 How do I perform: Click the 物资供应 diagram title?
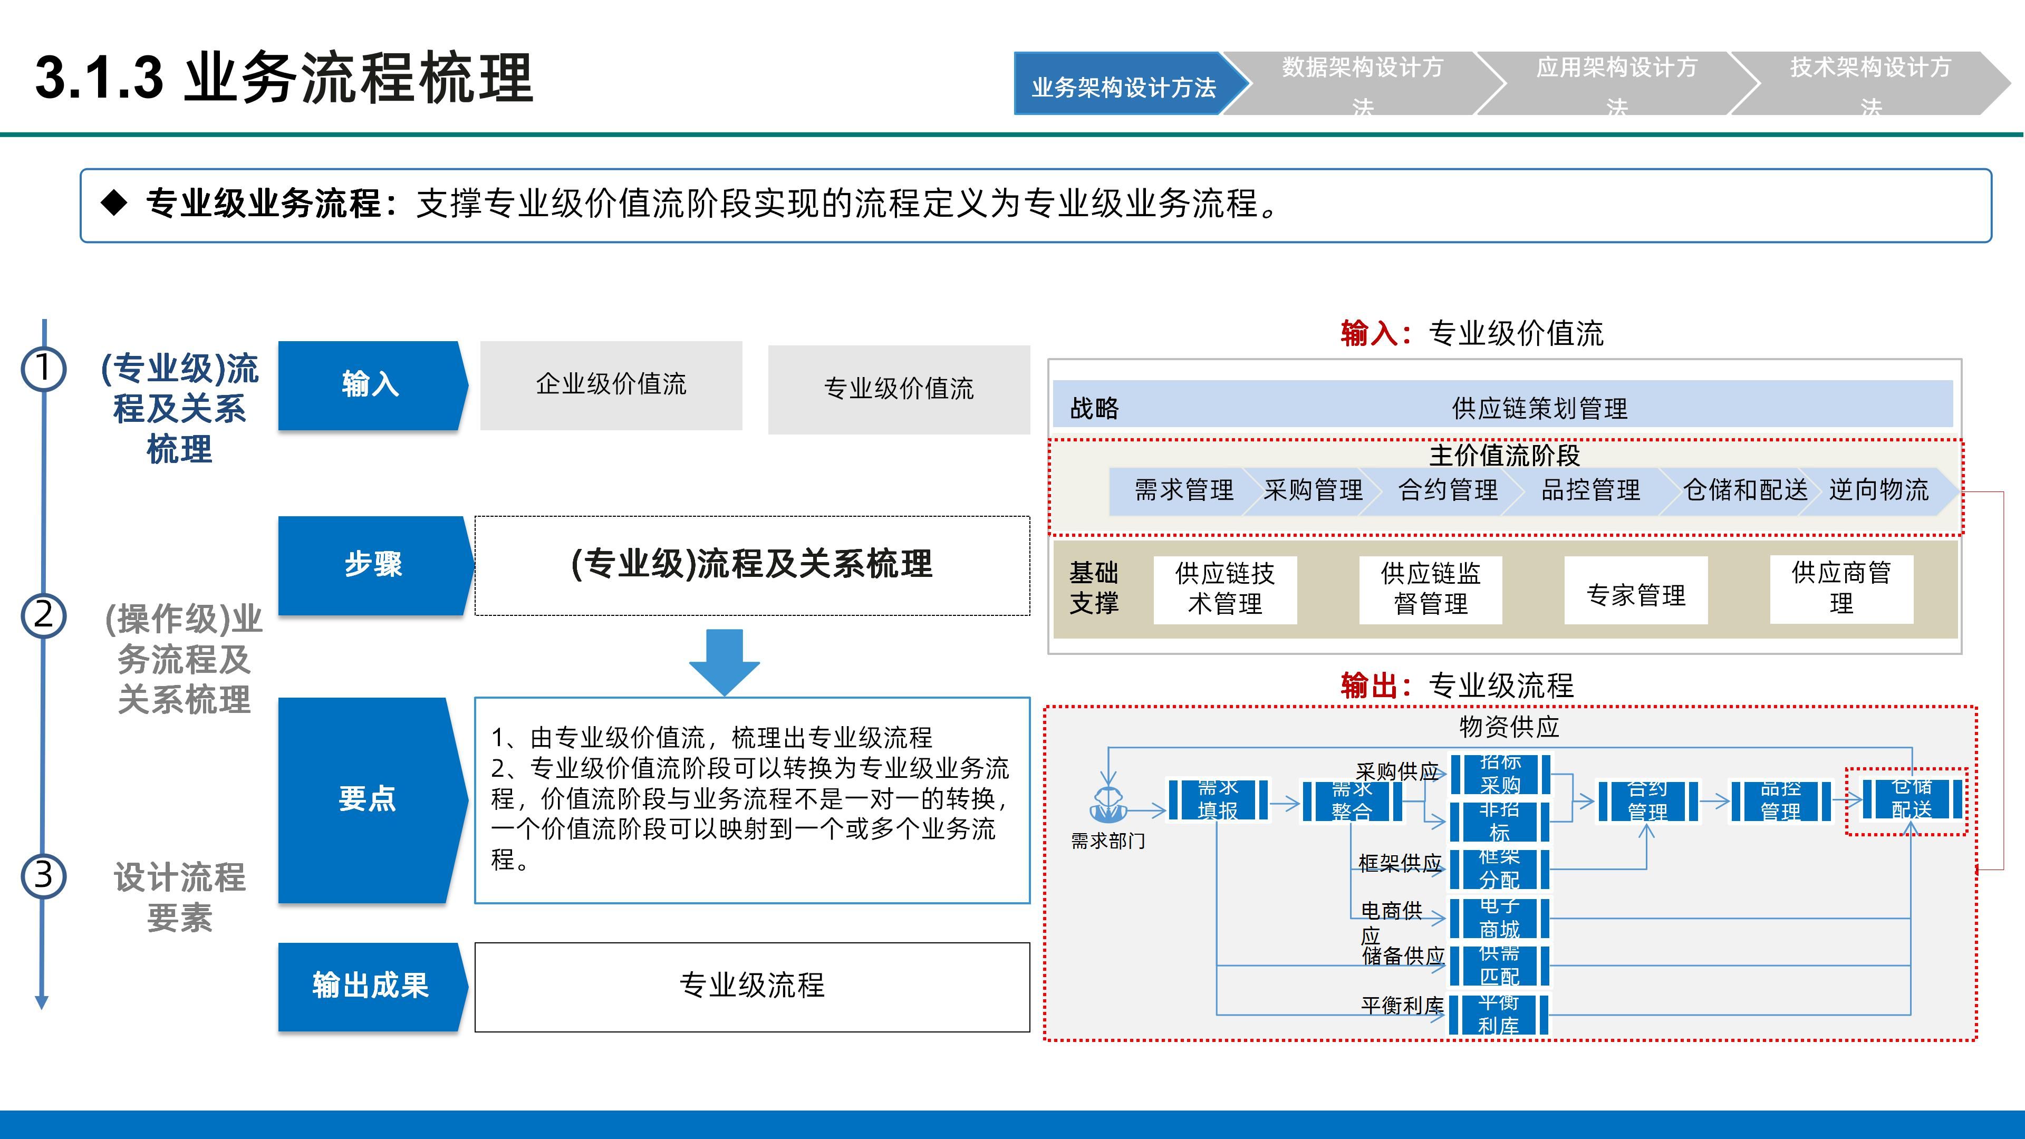pos(1509,727)
